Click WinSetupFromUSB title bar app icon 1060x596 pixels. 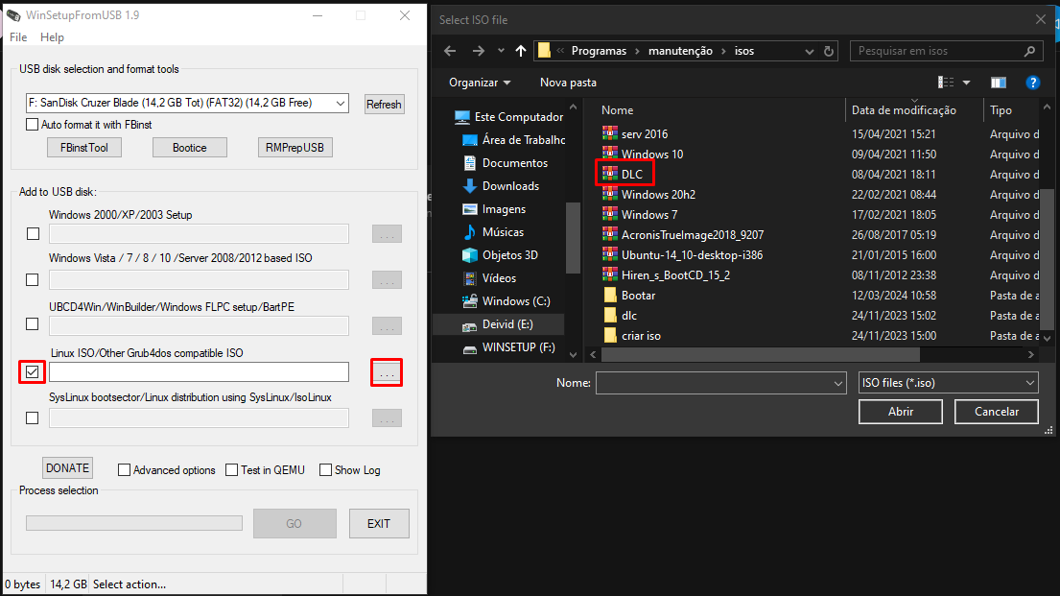click(13, 15)
